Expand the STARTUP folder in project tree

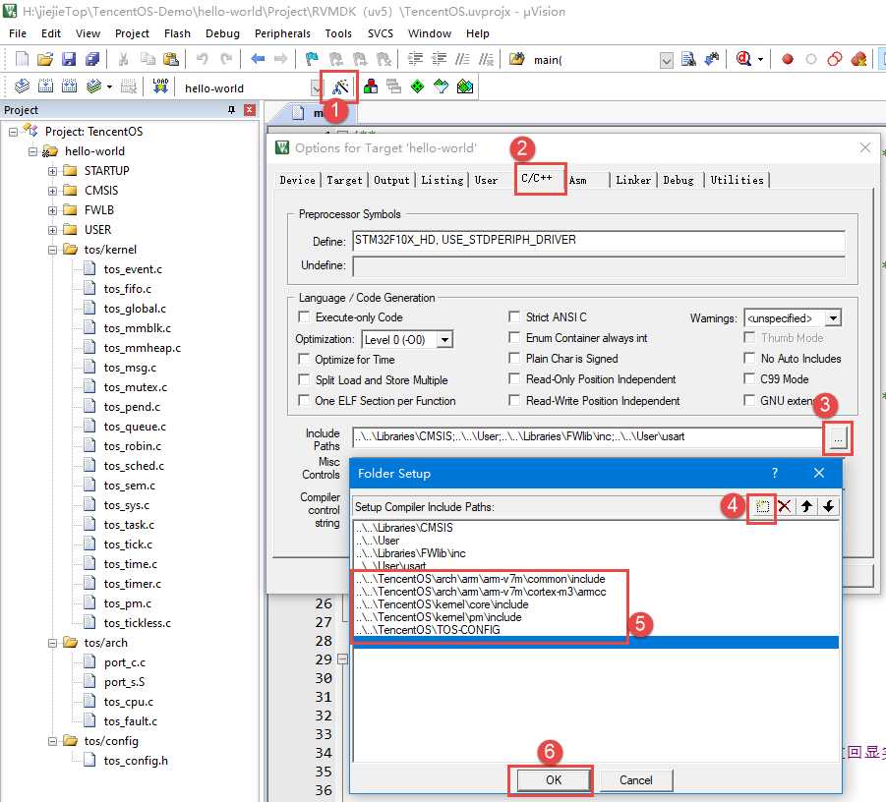pyautogui.click(x=52, y=171)
